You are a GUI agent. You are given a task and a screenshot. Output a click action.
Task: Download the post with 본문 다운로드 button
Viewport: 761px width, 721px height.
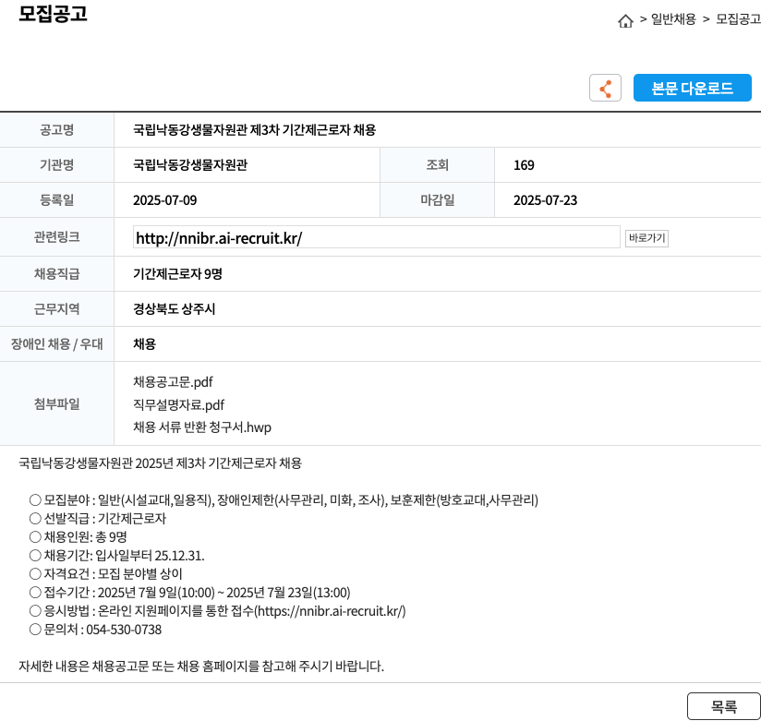coord(692,88)
